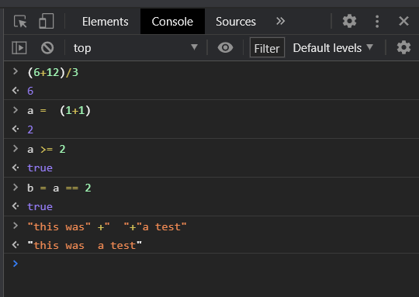The height and width of the screenshot is (297, 419).
Task: Open DevTools settings gear in top bar
Action: (x=349, y=21)
